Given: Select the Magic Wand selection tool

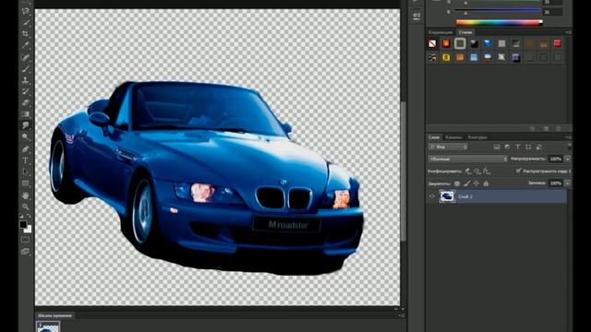Looking at the screenshot, I should tap(25, 22).
